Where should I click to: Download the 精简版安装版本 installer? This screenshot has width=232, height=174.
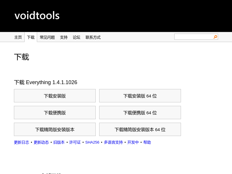(55, 129)
